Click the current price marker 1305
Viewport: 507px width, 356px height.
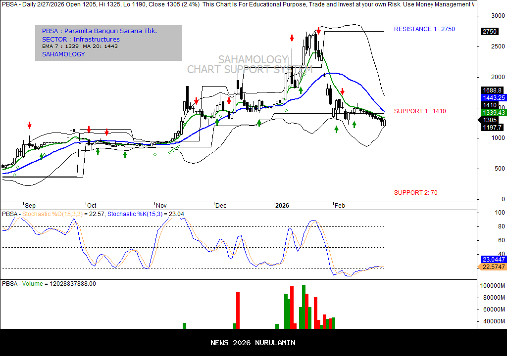pyautogui.click(x=490, y=120)
